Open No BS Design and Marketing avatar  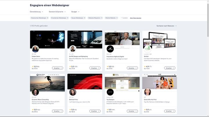pos(73,49)
